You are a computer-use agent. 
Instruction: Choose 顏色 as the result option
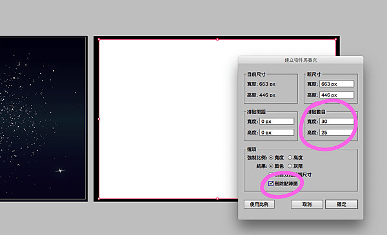271,166
